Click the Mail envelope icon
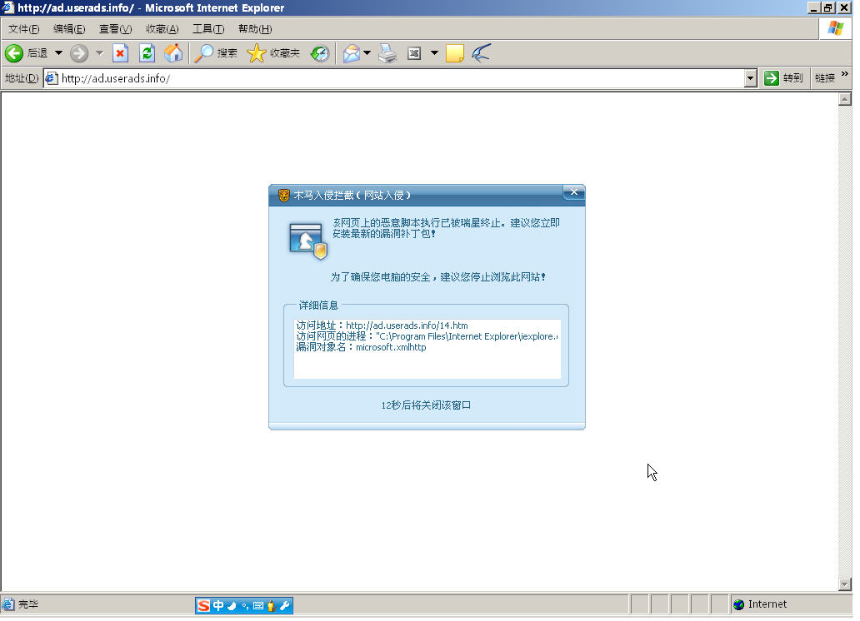The height and width of the screenshot is (621, 860). (x=352, y=53)
